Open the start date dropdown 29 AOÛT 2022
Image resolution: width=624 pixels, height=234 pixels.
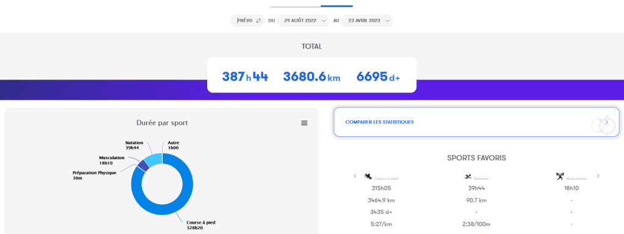click(x=303, y=21)
